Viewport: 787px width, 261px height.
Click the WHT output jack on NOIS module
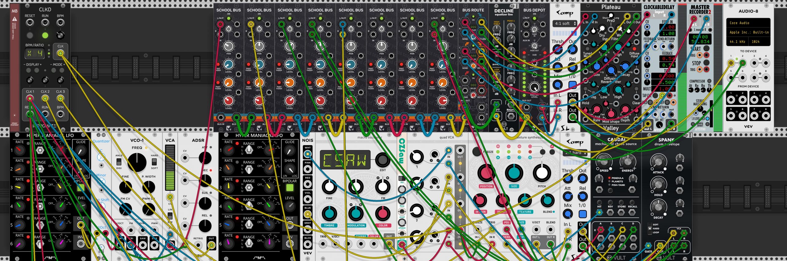307,154
